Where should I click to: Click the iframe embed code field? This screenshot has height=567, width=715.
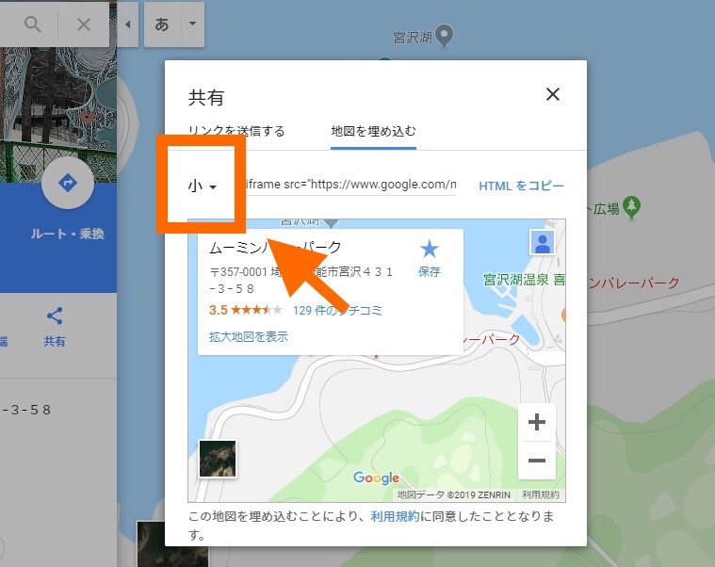click(350, 185)
